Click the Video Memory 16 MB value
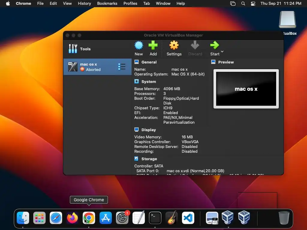This screenshot has width=307, height=230. pyautogui.click(x=187, y=137)
